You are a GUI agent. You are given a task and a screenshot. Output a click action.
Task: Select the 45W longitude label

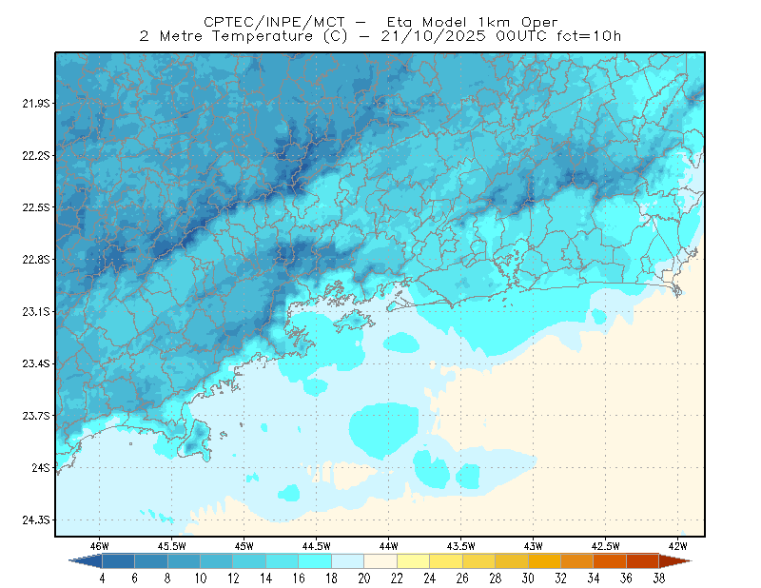(x=244, y=546)
